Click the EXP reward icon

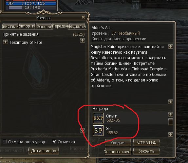[x=98, y=118]
